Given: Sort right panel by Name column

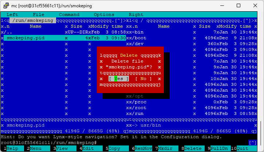Looking at the screenshot, I should 163,26.
